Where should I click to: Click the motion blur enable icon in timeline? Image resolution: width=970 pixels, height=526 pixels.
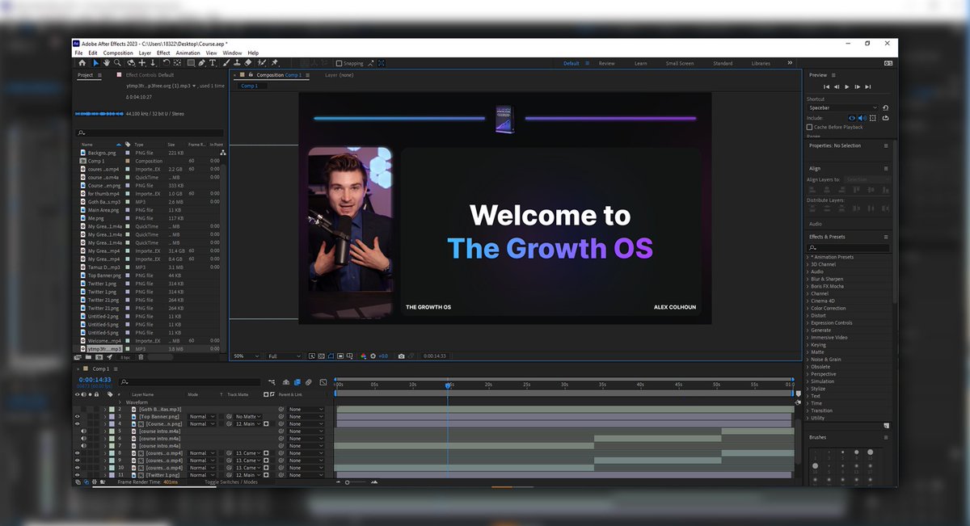pos(308,382)
